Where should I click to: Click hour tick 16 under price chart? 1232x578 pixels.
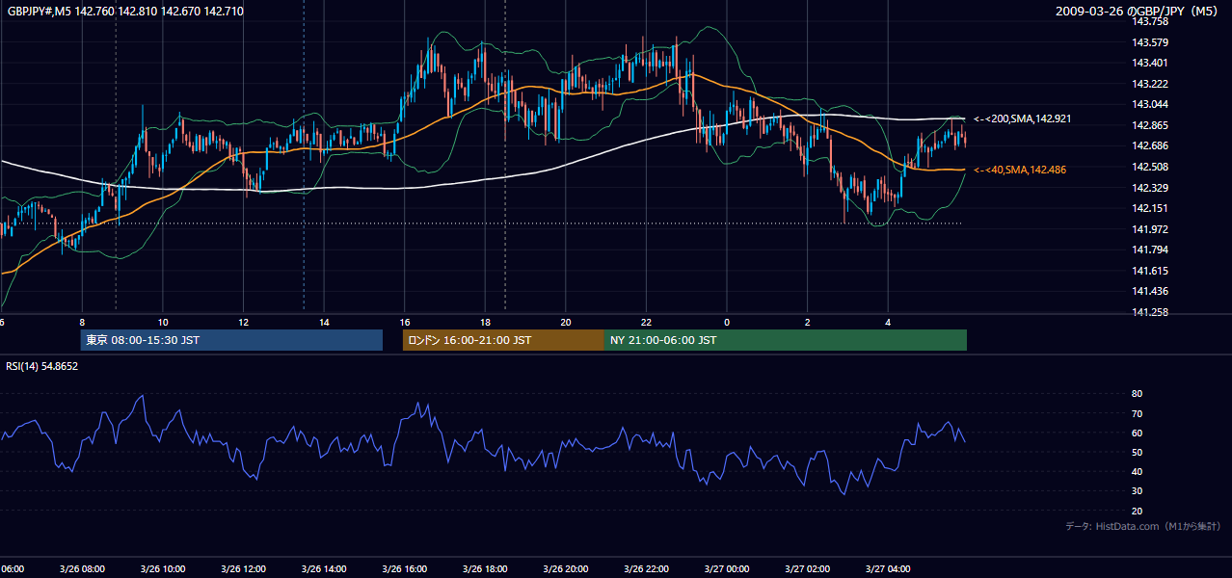(x=405, y=322)
